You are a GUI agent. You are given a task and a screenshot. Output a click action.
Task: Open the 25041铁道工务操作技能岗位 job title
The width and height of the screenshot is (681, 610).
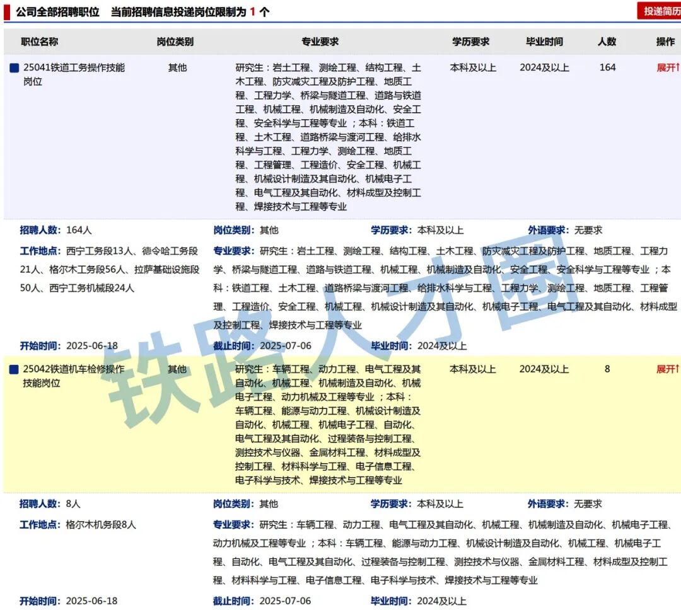(74, 74)
